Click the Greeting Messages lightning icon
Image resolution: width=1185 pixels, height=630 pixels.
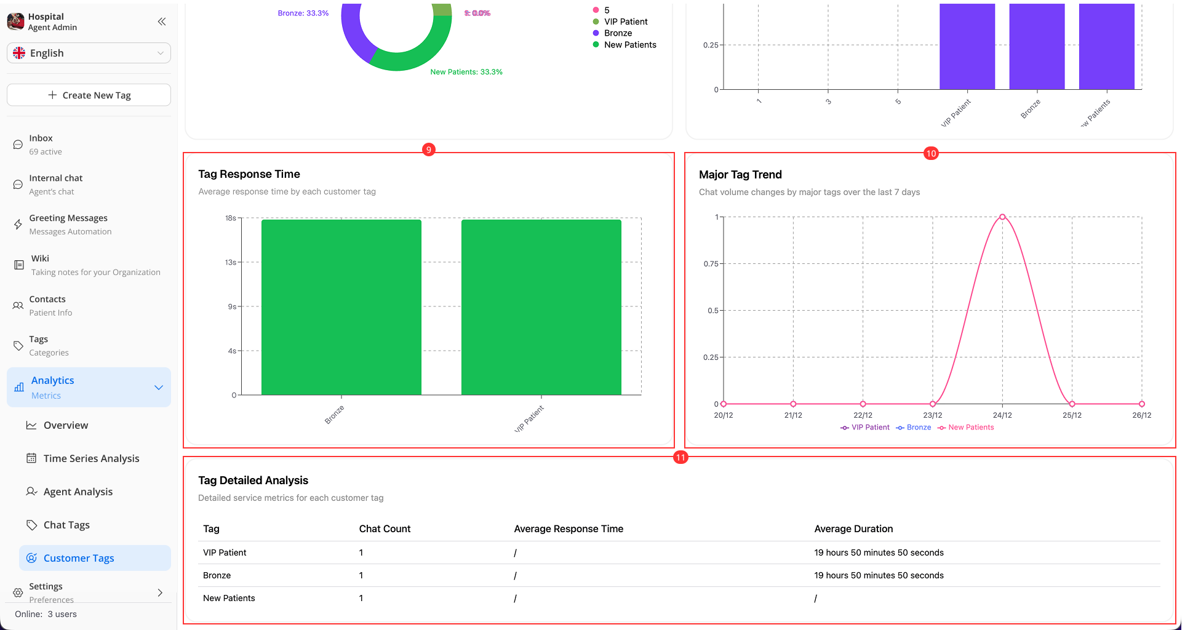click(x=17, y=224)
